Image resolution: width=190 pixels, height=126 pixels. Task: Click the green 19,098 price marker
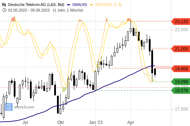click(180, 82)
